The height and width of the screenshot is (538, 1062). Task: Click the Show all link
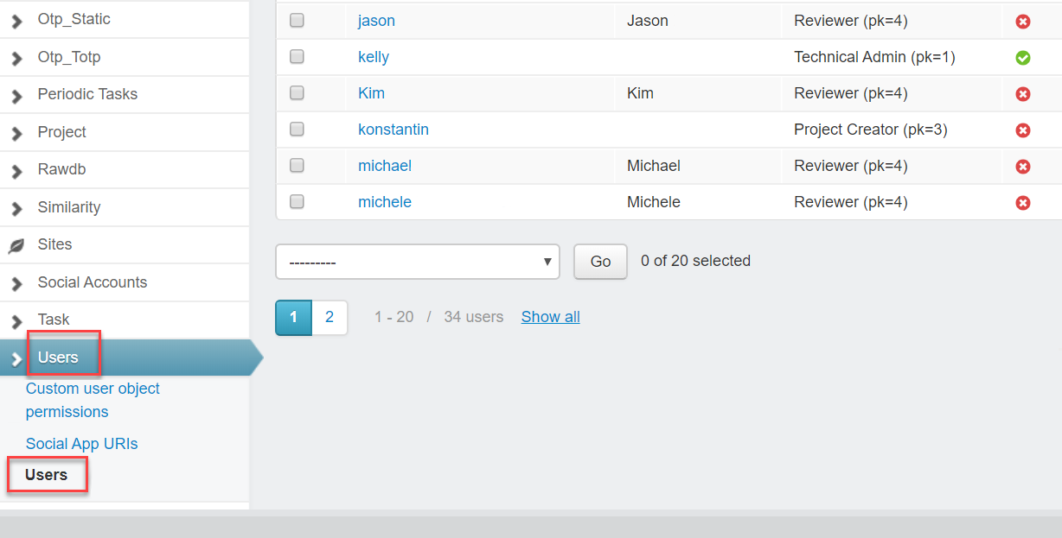(x=550, y=317)
